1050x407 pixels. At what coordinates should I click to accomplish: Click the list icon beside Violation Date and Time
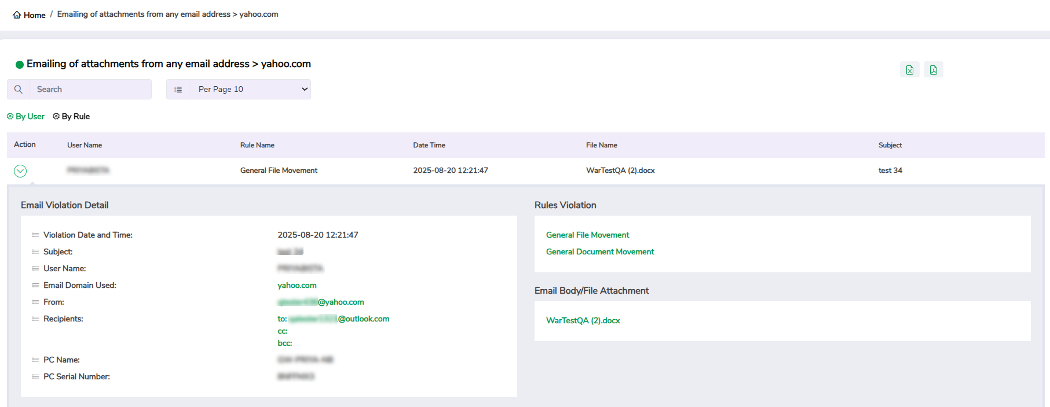(x=35, y=235)
